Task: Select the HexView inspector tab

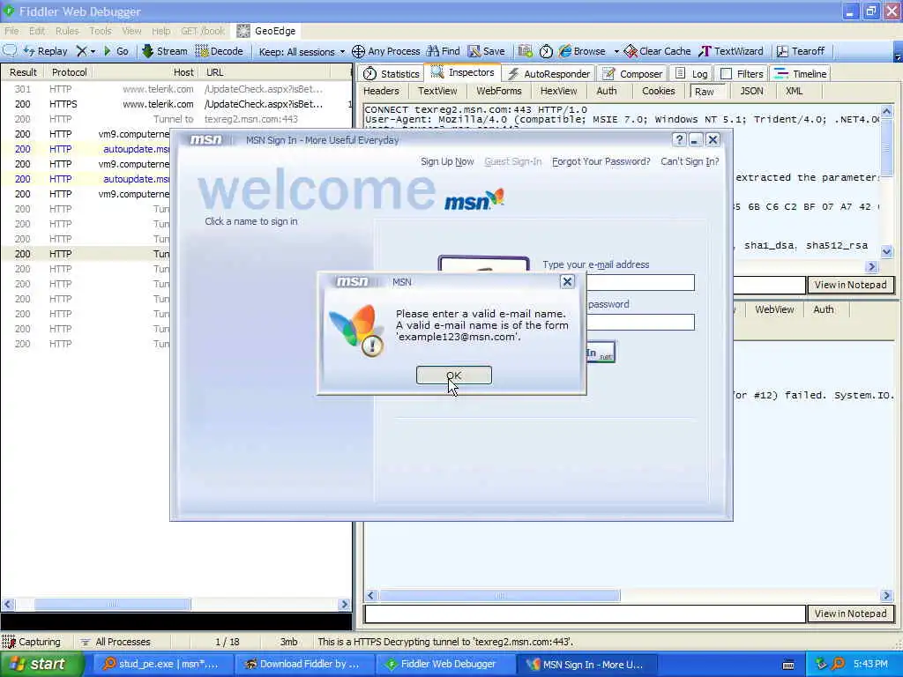Action: [558, 91]
